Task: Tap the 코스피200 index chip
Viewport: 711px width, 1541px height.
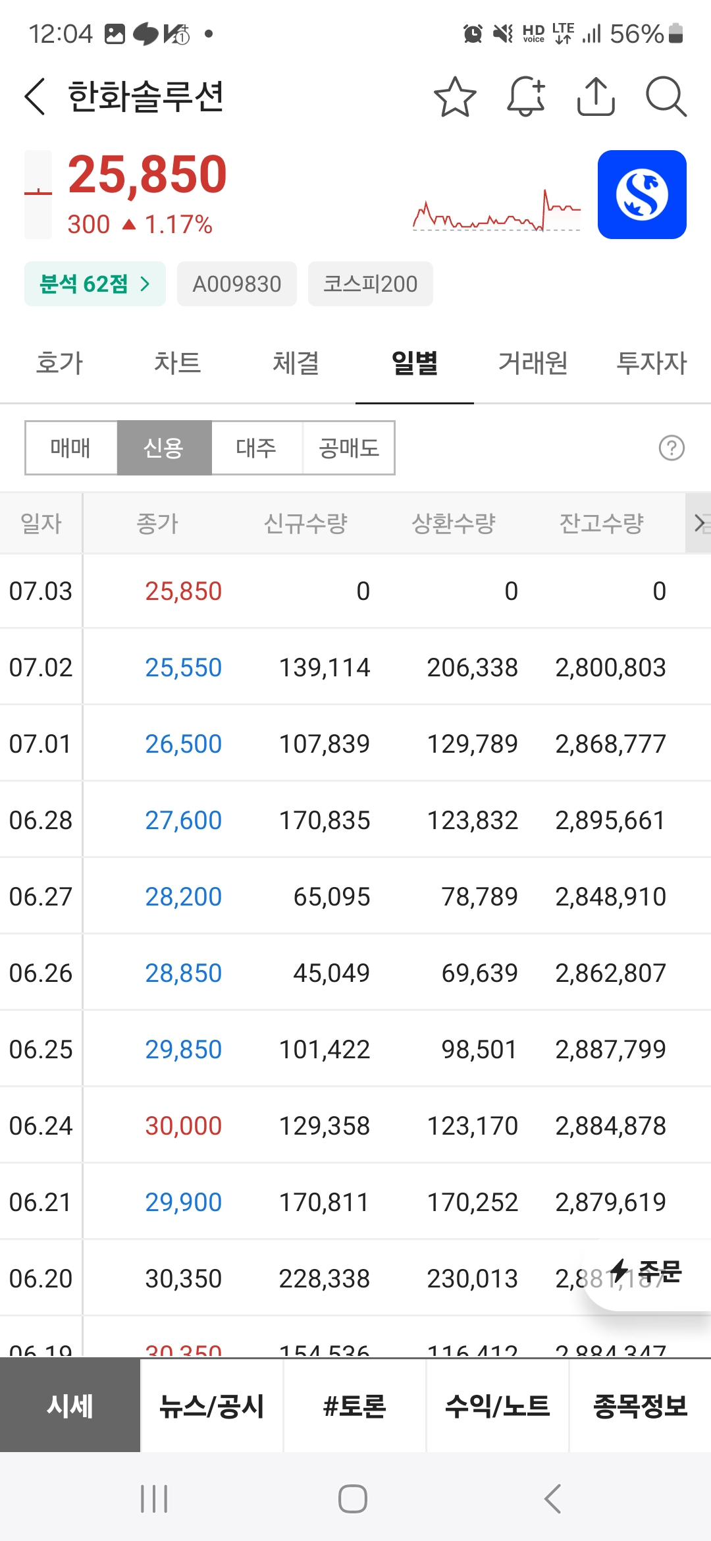Action: click(371, 284)
